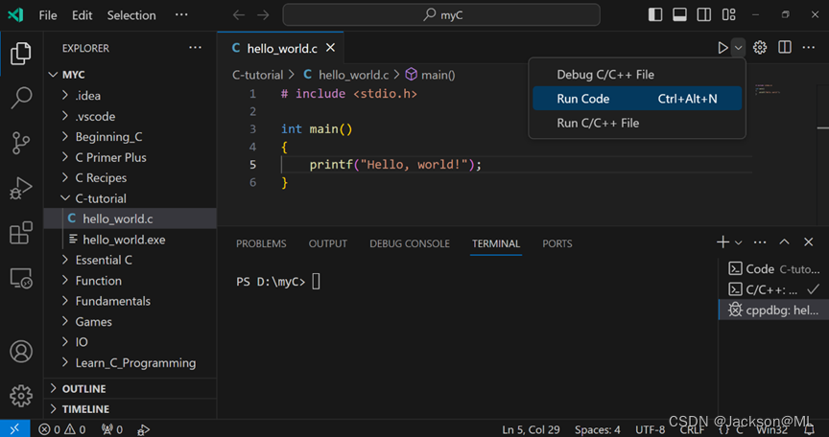Click the errors and warnings status indicator
The height and width of the screenshot is (437, 829).
coord(61,429)
